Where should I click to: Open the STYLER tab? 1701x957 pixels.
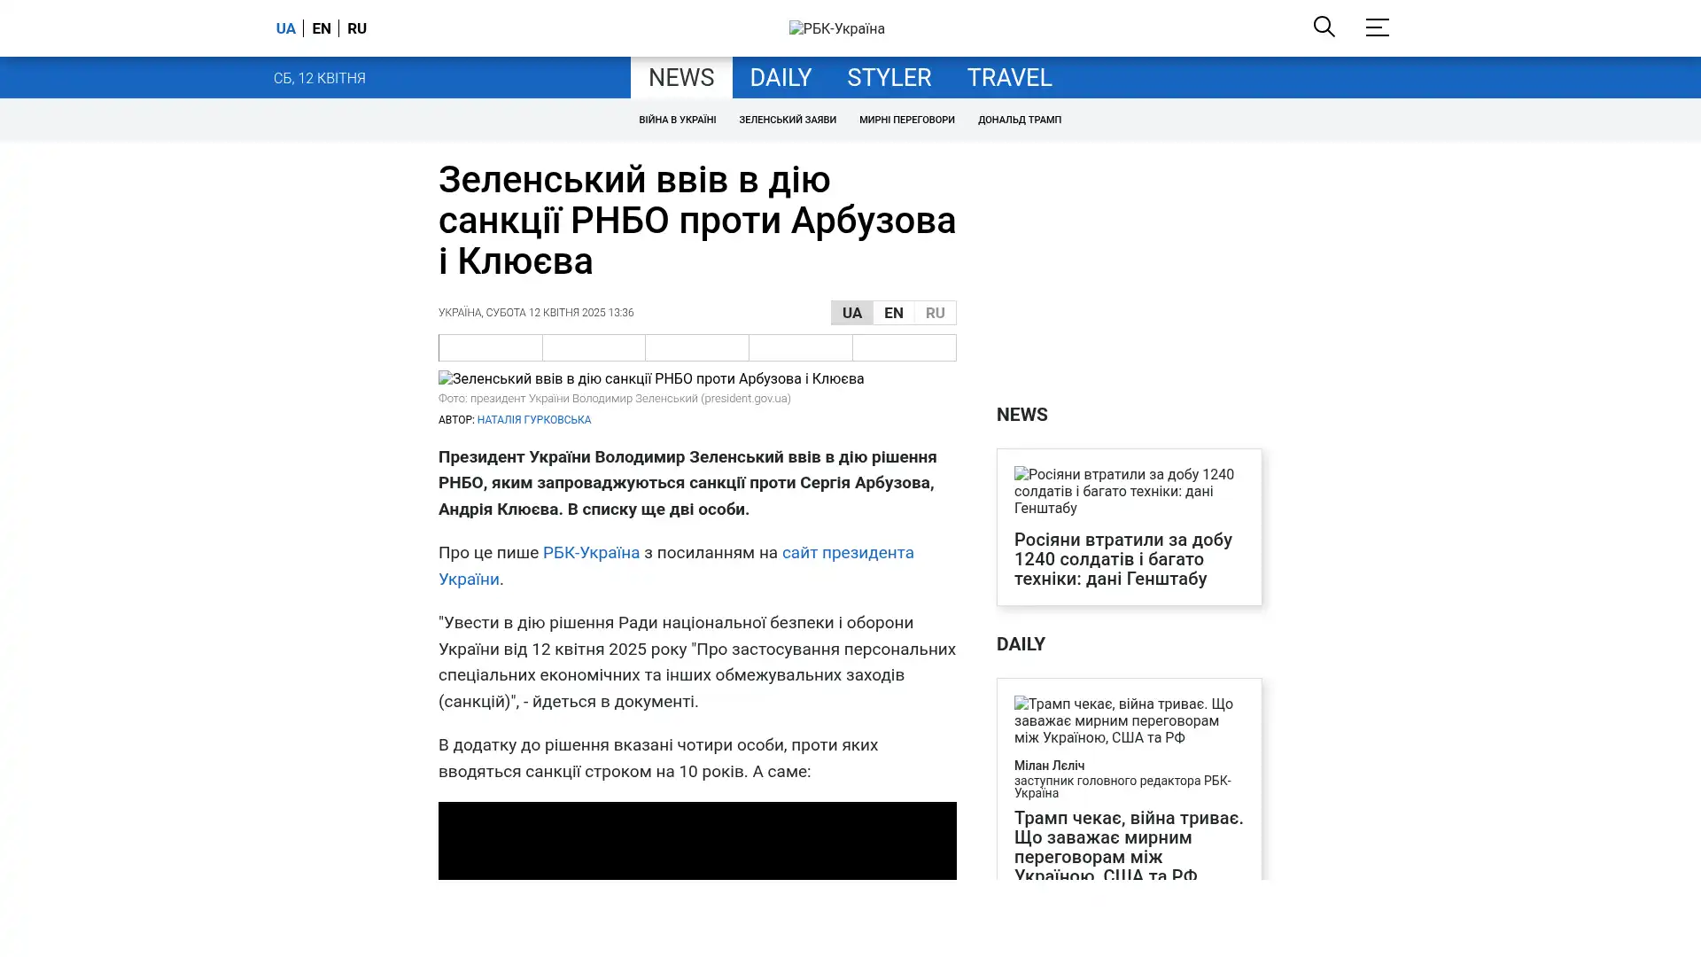click(x=889, y=77)
